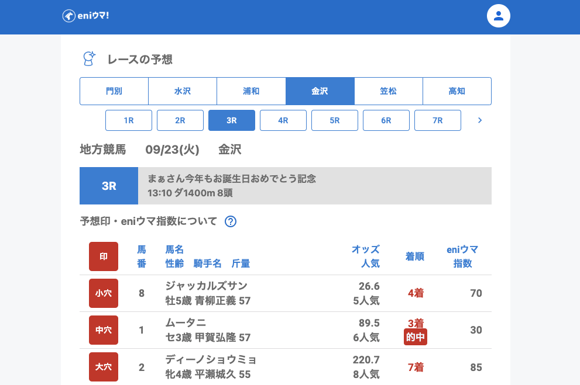Select the 門別 racecourse tab
580x385 pixels.
pos(114,91)
